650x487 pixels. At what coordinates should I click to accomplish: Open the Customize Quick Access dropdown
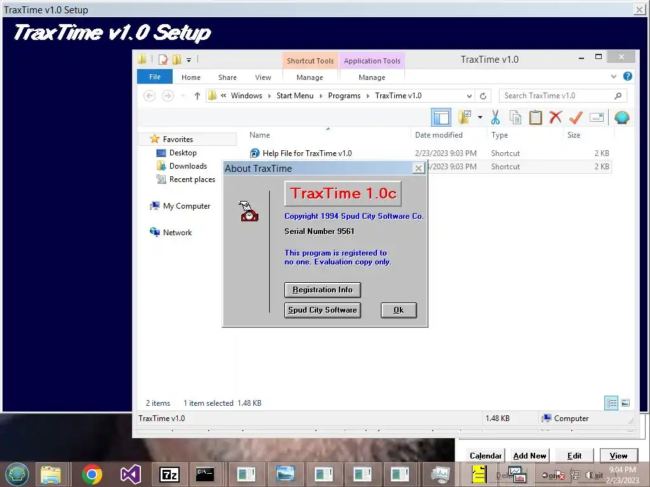tap(189, 60)
